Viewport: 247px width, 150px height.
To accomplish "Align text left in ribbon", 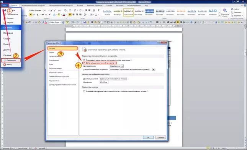I will (70, 15).
